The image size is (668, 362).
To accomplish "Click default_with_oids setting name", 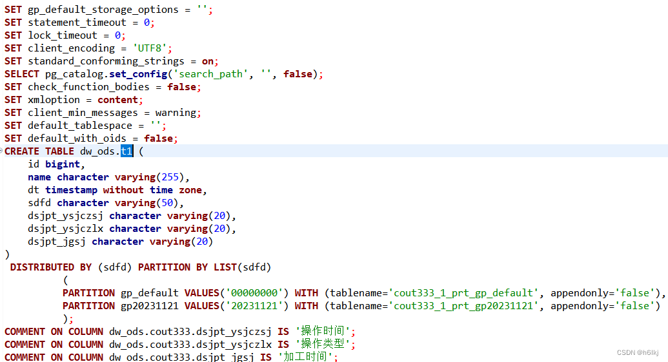I will 77,138.
